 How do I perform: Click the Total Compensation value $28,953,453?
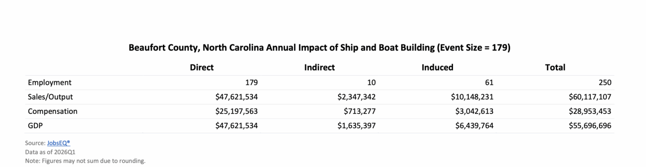[x=590, y=111]
